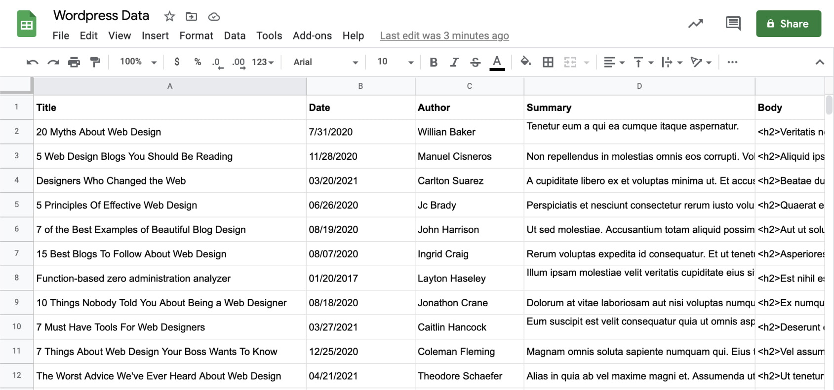
Task: Select cell '7 Must Have Tools For Web Designers'
Action: click(x=170, y=327)
